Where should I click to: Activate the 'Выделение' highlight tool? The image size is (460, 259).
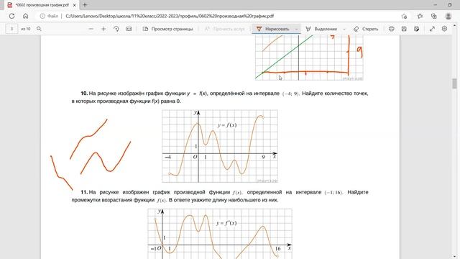322,29
